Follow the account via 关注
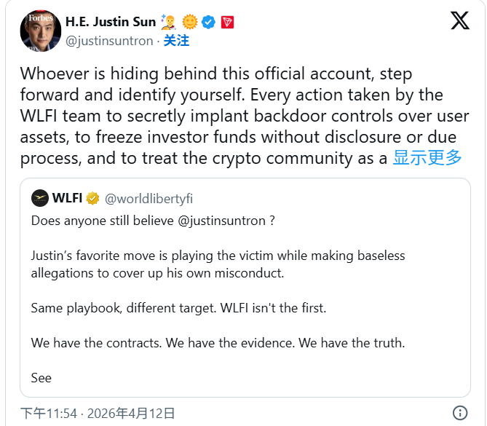487x426 pixels. [x=176, y=41]
